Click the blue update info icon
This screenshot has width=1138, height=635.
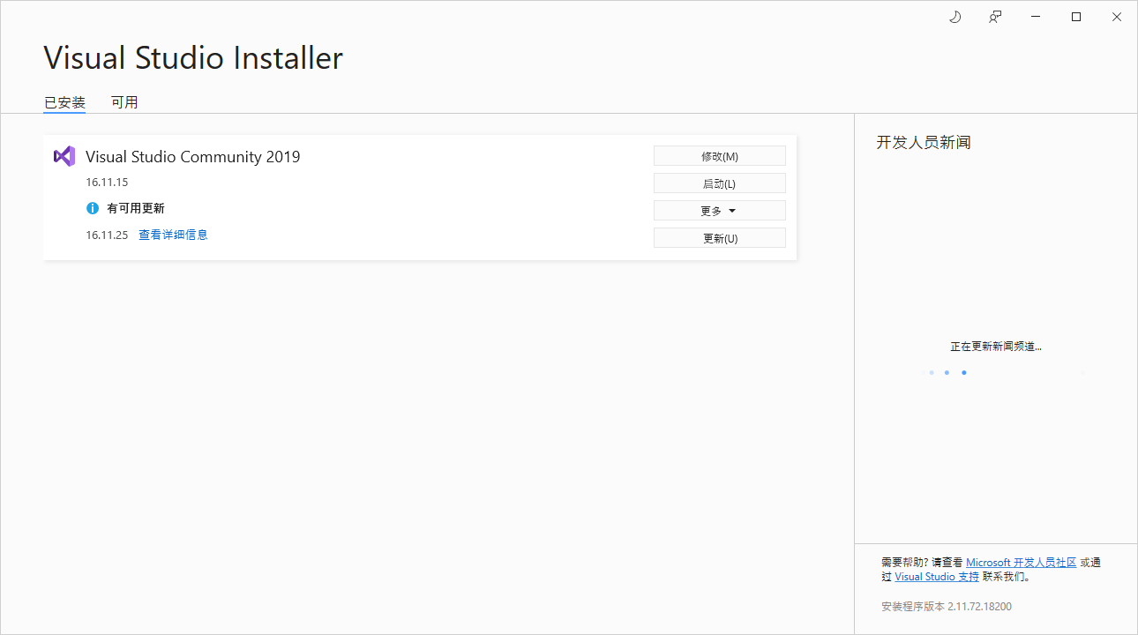pos(93,208)
